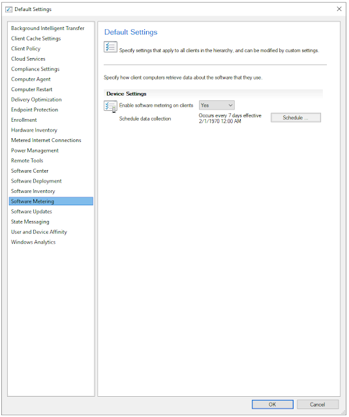Click the Enable software metering on clients label
349x417 pixels.
157,106
